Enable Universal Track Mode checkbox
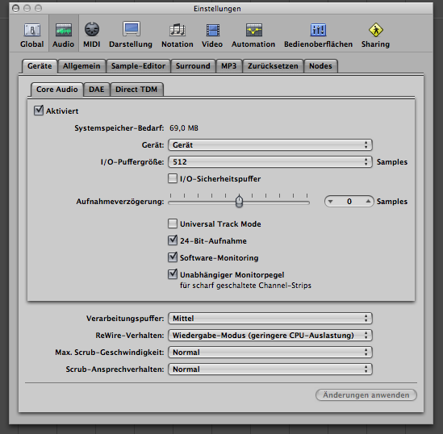The height and width of the screenshot is (434, 443). pyautogui.click(x=173, y=223)
